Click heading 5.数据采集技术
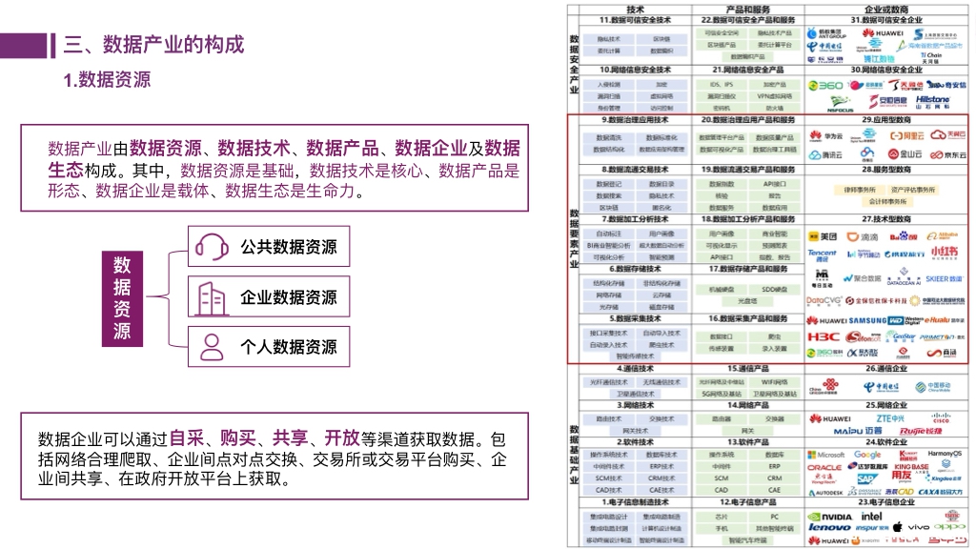Viewport: 976px width, 549px height. click(x=635, y=318)
